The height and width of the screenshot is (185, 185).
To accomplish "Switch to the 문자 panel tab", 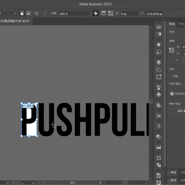I will point(173,180).
